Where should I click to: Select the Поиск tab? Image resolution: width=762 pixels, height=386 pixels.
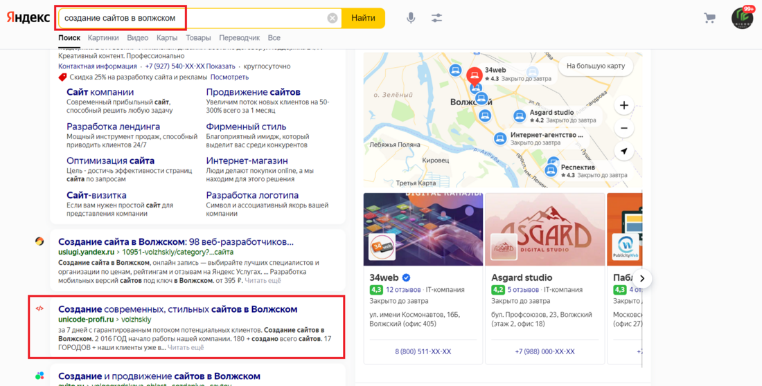tap(69, 38)
